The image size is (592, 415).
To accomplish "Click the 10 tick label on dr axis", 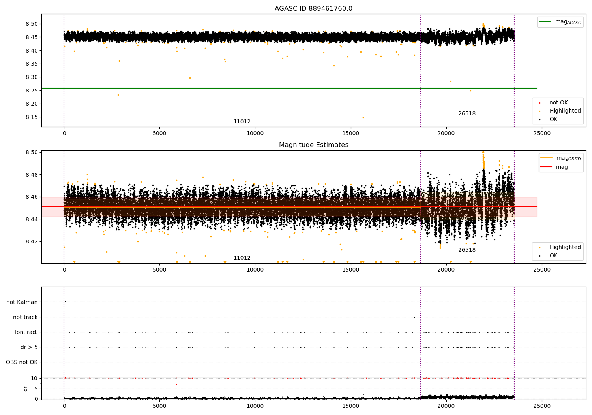I will 34,379.
